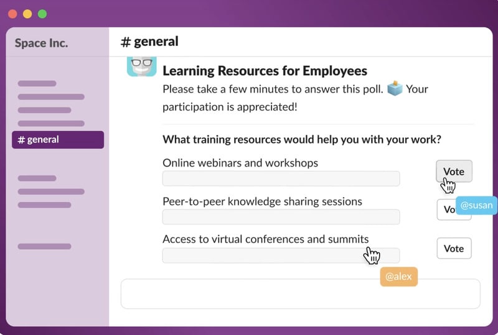Vote for Access to virtual conferences and summits
This screenshot has width=498, height=335.
pyautogui.click(x=454, y=249)
